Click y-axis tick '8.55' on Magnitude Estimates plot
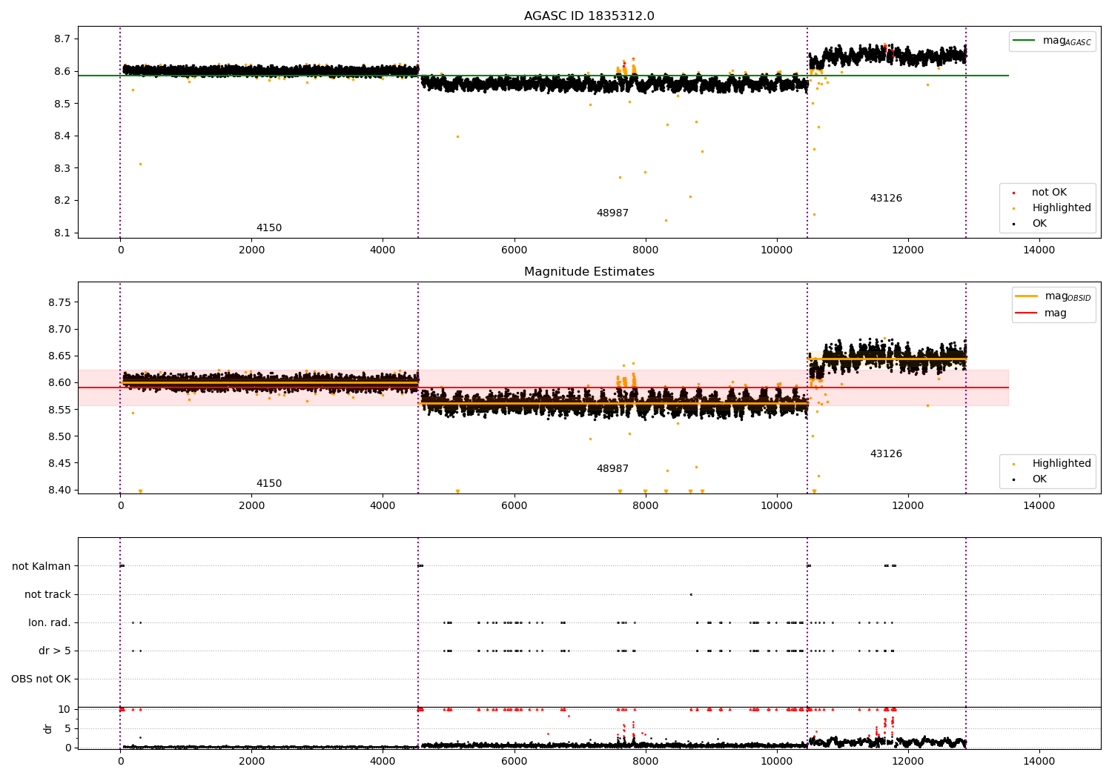This screenshot has height=778, width=1112. (59, 410)
